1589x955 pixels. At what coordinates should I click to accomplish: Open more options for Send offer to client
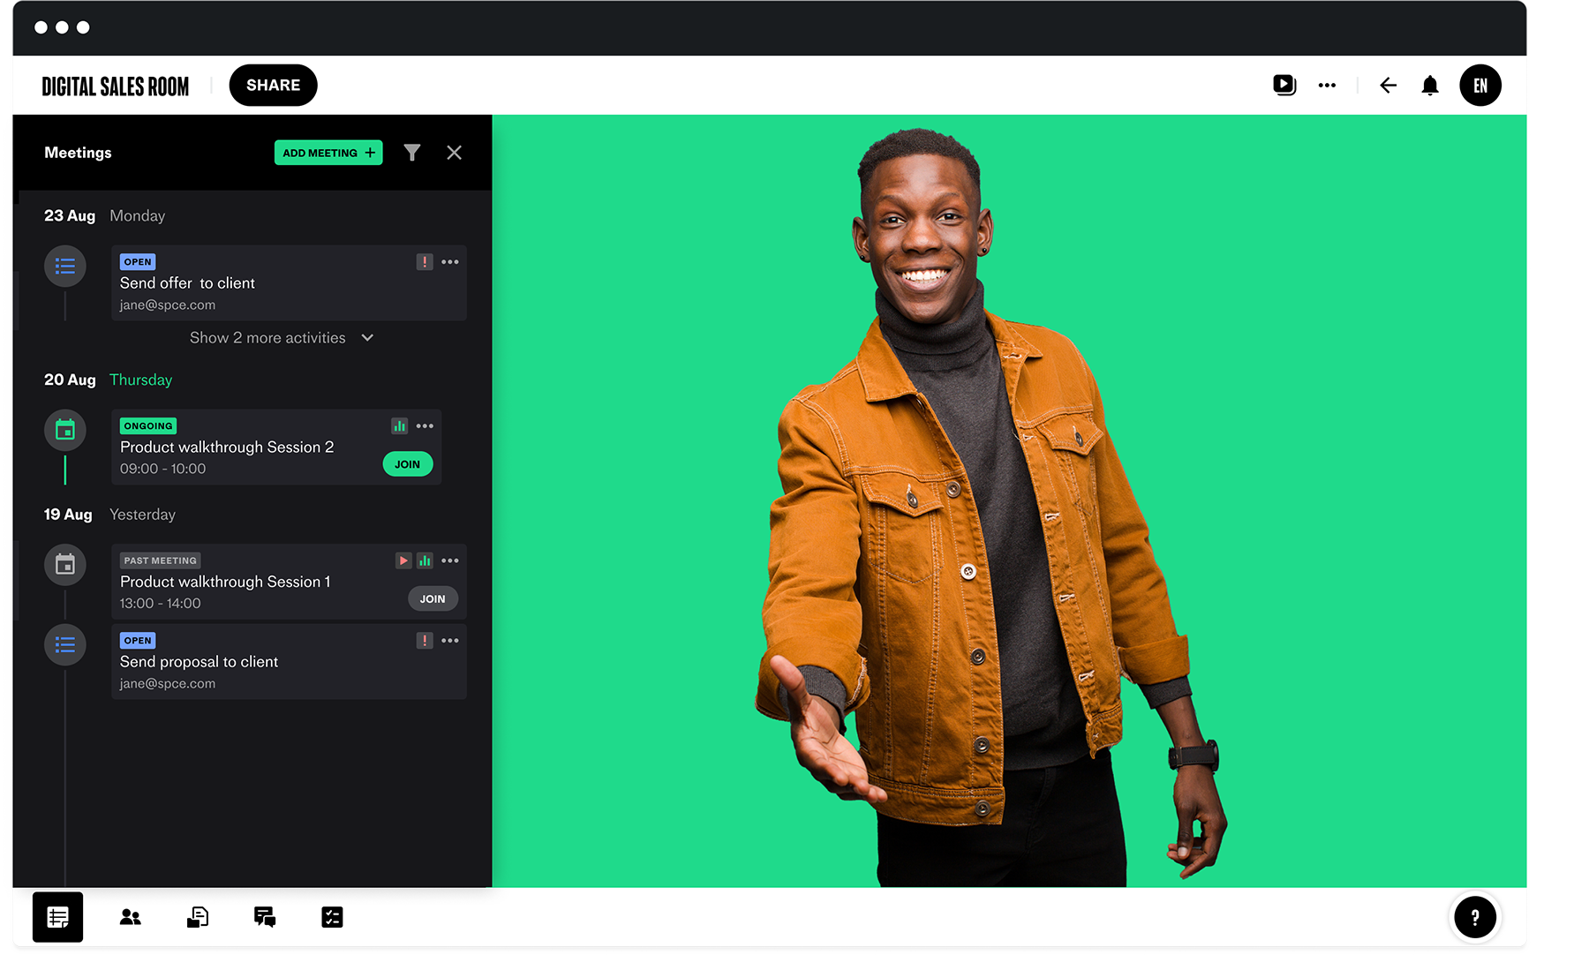coord(450,262)
